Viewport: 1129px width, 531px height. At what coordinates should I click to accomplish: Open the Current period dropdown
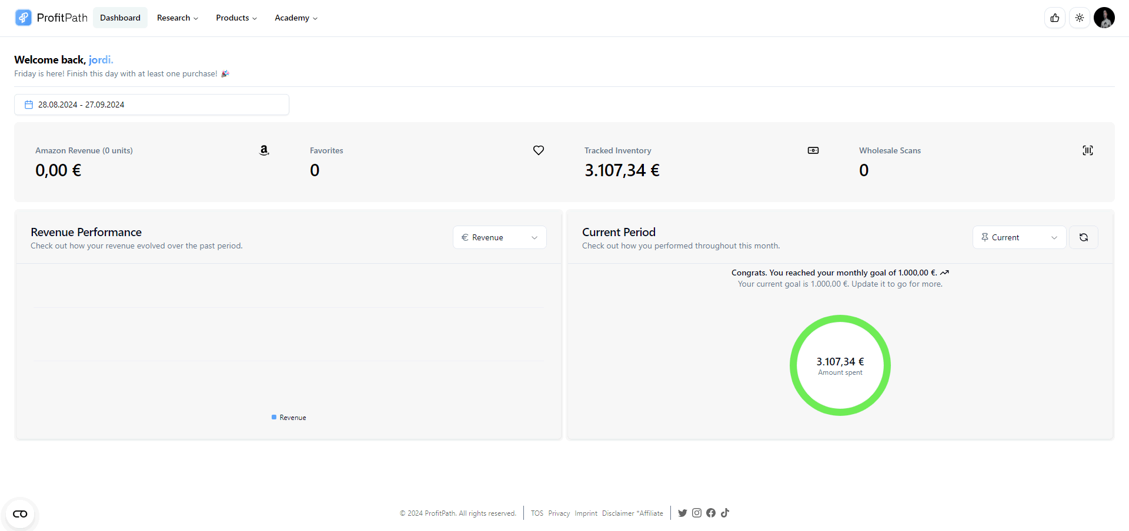[x=1020, y=237]
